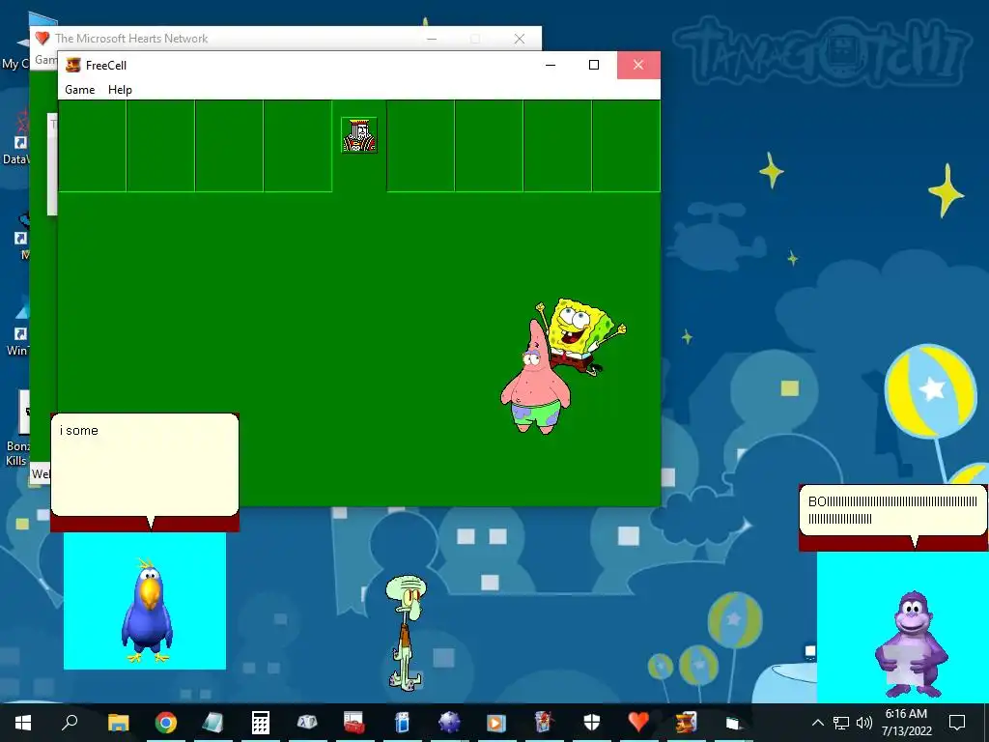Minimize the FreeCell window
989x742 pixels.
(x=551, y=65)
